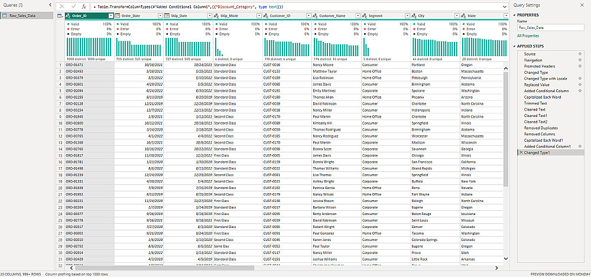The image size is (591, 277).
Task: Click the text type icon of City column
Action: (x=414, y=16)
